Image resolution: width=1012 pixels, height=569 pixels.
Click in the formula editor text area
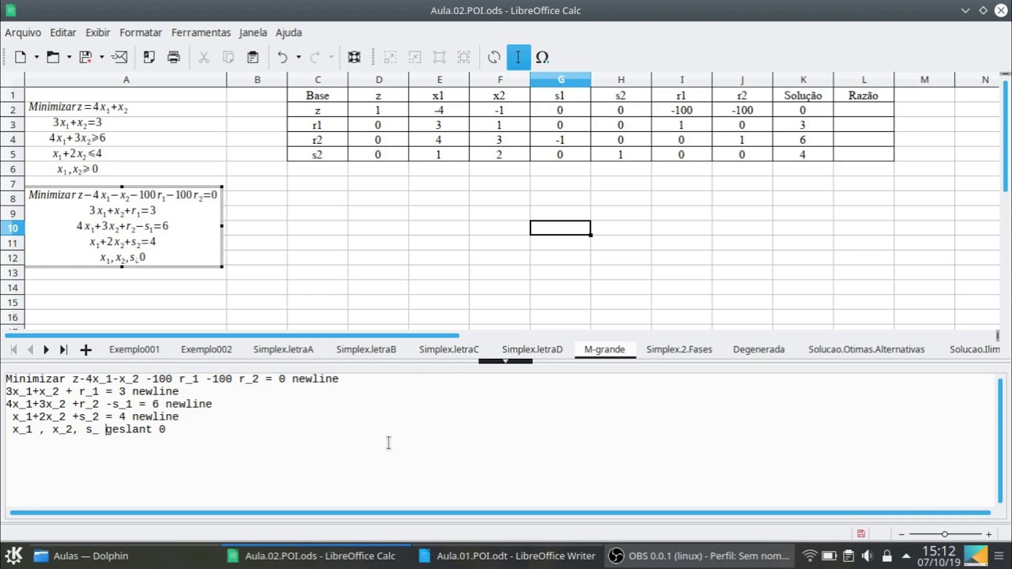click(500, 439)
